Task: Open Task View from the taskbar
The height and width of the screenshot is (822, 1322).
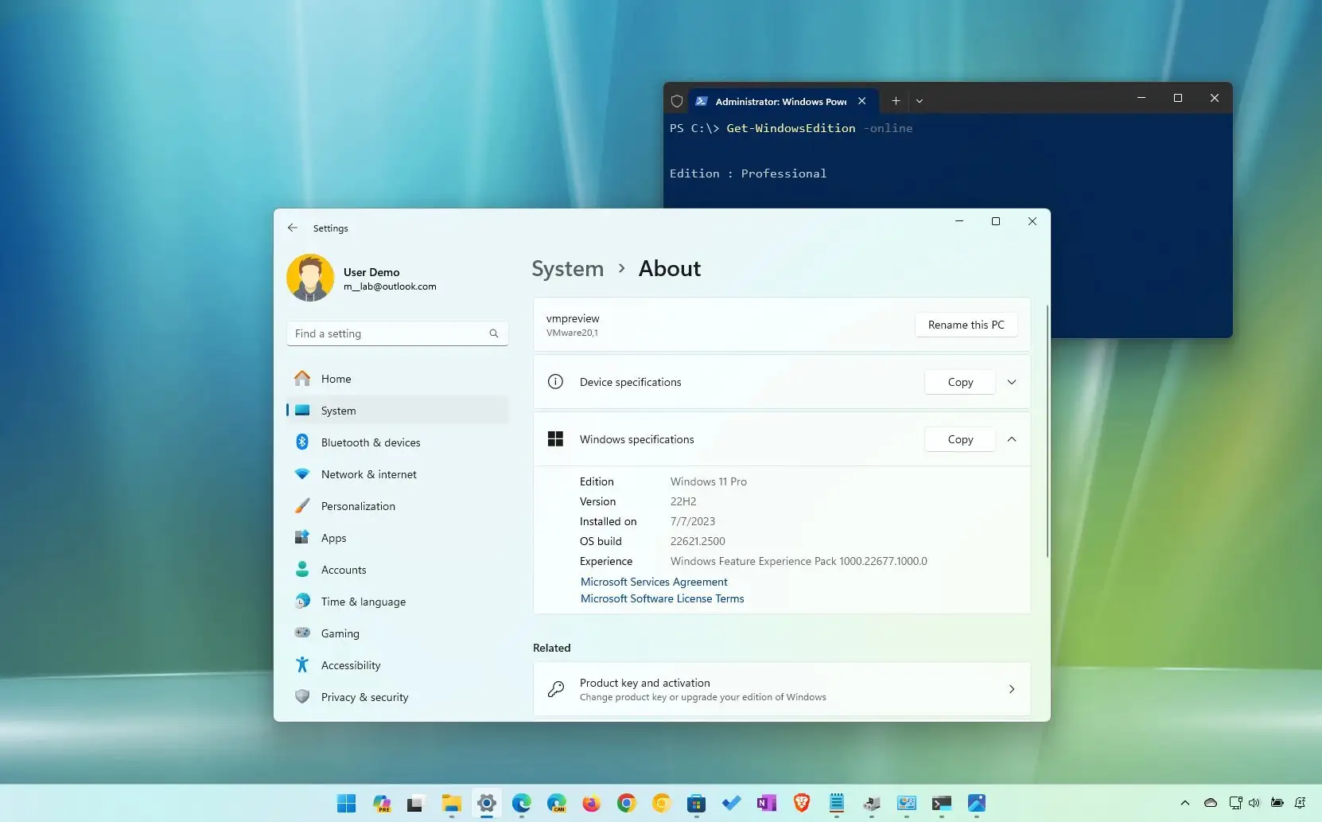Action: pyautogui.click(x=415, y=804)
